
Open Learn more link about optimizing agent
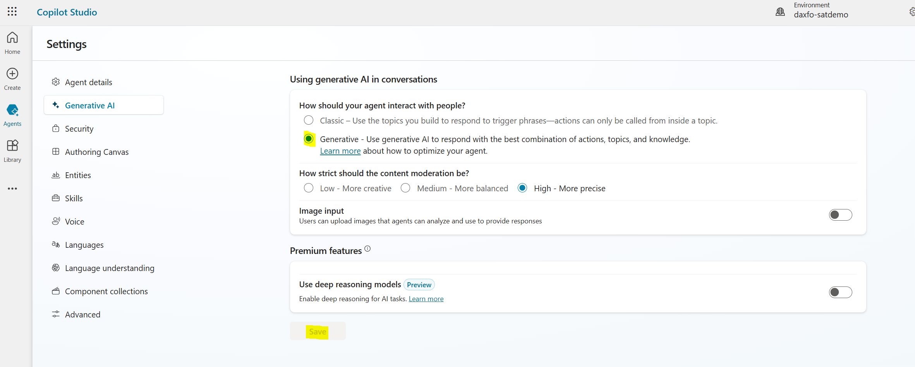(x=340, y=151)
